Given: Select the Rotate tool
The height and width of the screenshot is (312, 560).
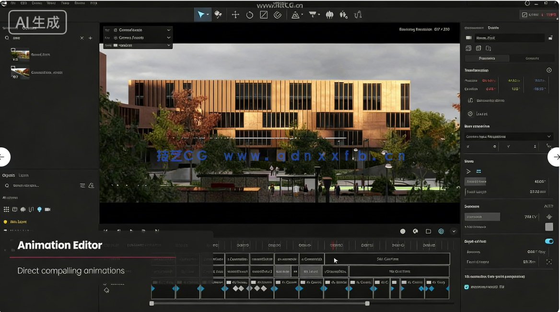Looking at the screenshot, I should pyautogui.click(x=250, y=14).
